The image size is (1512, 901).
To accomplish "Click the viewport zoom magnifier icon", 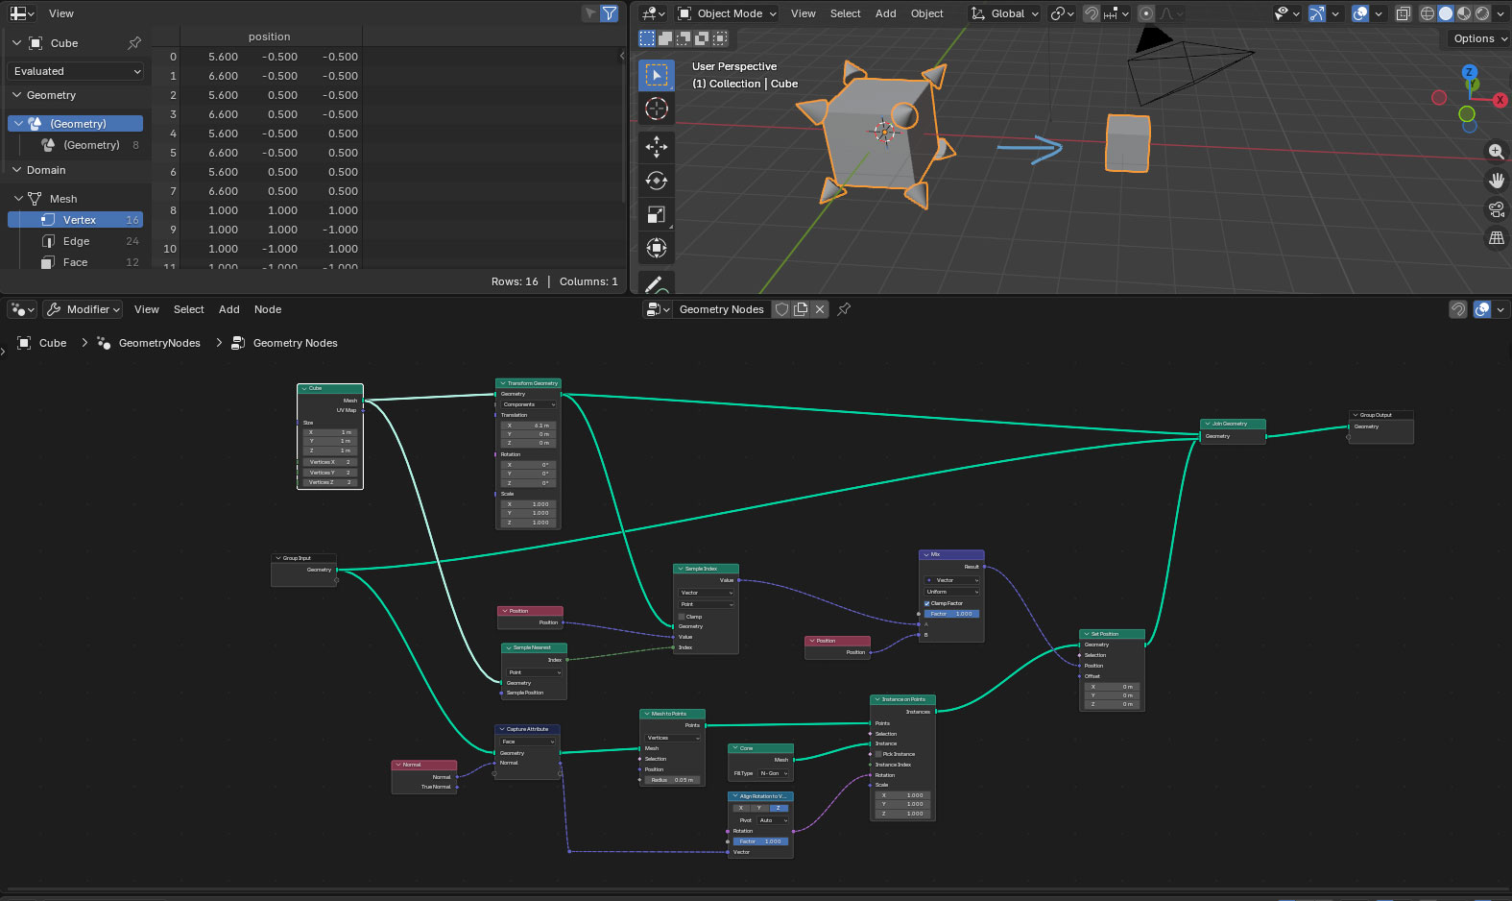I will [1496, 152].
